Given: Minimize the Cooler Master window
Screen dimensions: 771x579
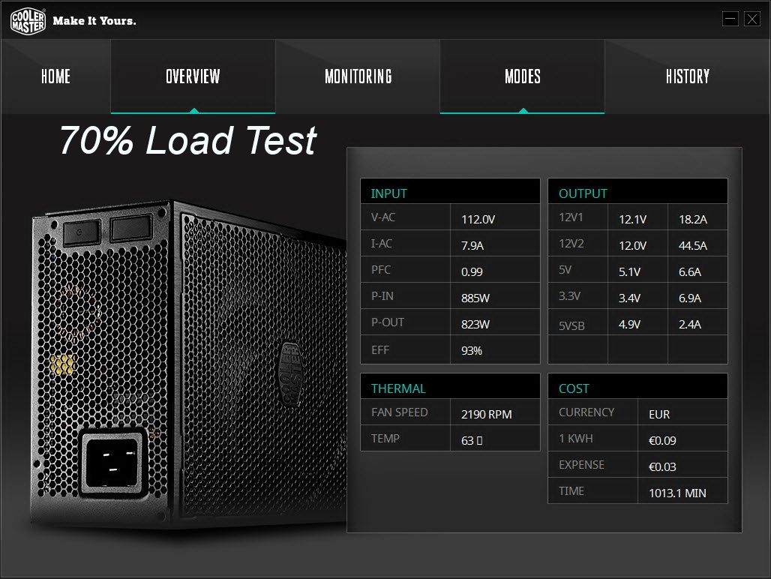Looking at the screenshot, I should click(730, 19).
